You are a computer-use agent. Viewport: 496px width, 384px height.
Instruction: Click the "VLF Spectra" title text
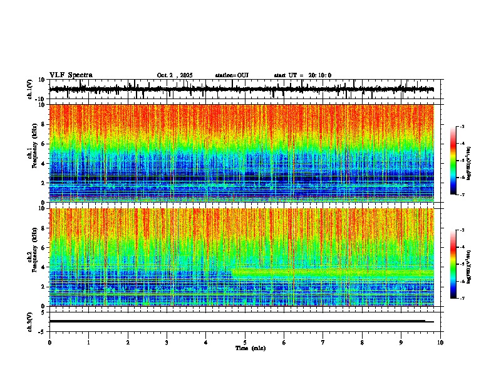pyautogui.click(x=71, y=75)
